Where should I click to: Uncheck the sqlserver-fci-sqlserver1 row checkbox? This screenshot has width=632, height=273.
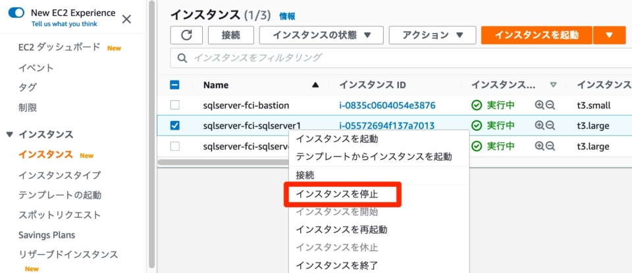[175, 126]
